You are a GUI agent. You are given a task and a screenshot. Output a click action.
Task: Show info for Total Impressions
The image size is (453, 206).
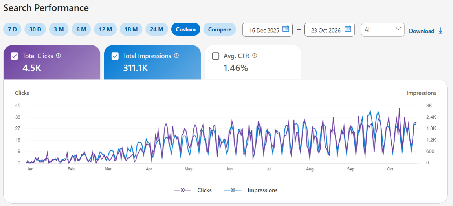(x=176, y=55)
